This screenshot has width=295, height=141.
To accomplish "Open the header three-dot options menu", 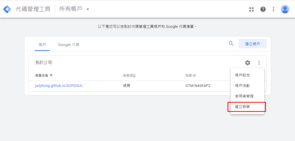I will click(273, 9).
